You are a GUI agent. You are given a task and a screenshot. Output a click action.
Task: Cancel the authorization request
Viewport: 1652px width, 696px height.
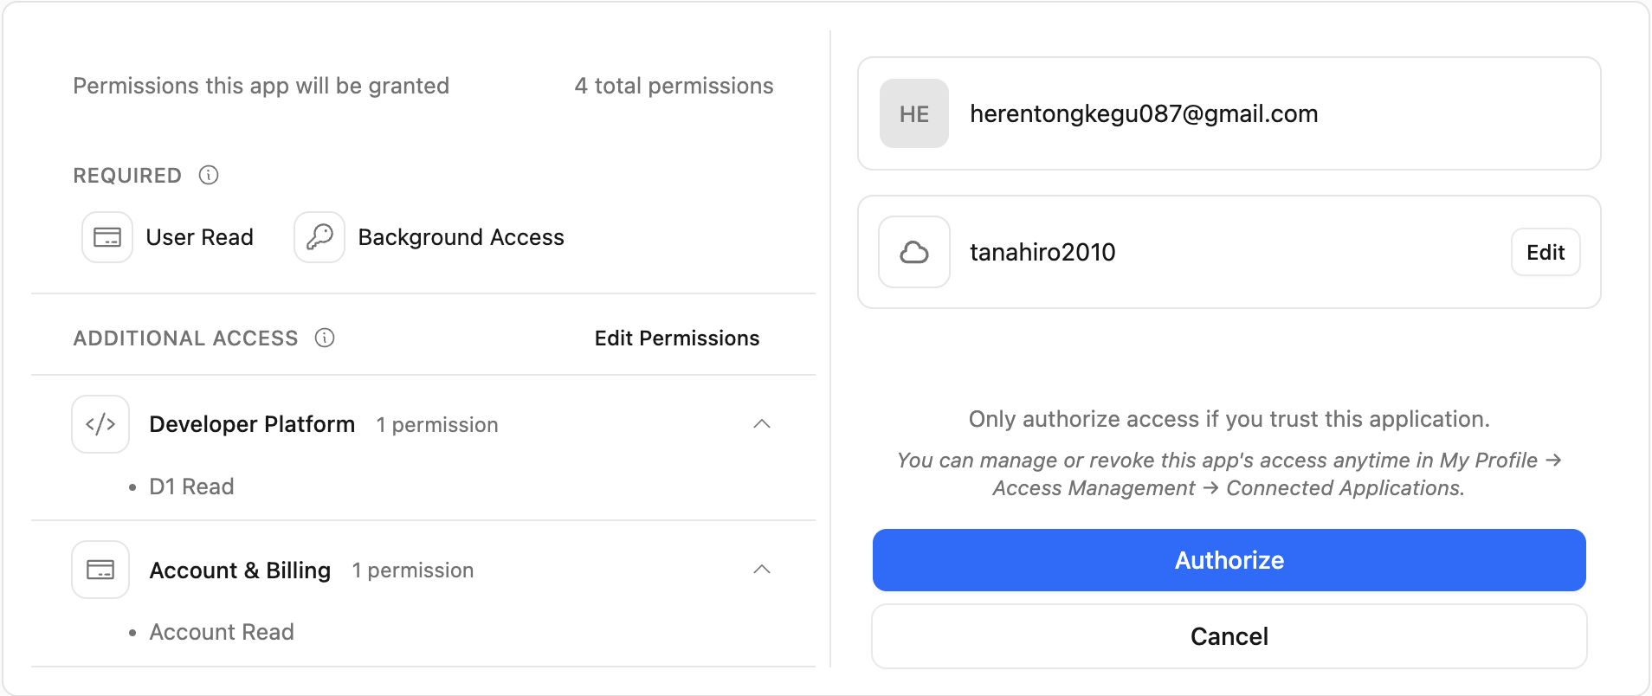[1229, 636]
